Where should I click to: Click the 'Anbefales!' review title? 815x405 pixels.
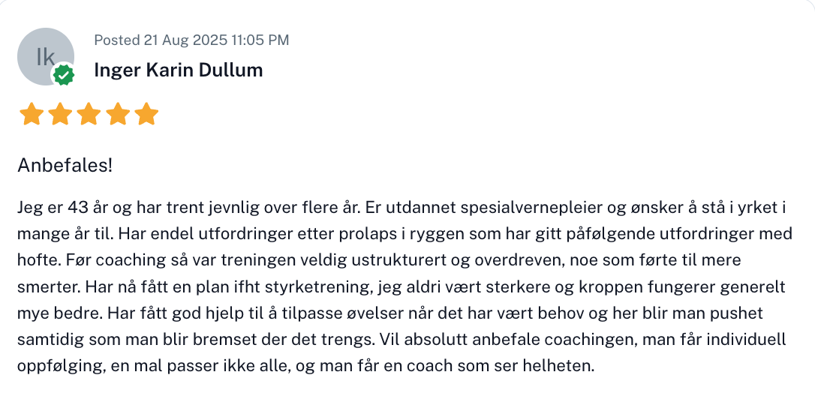65,165
